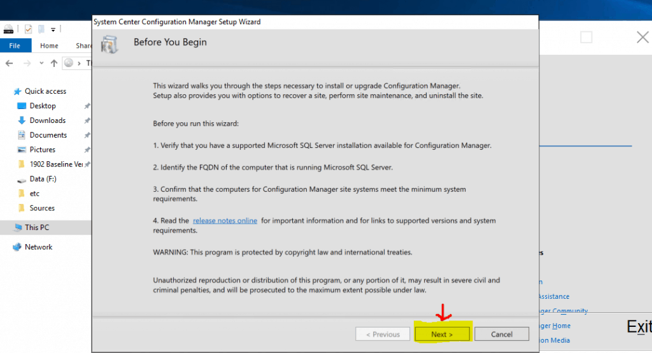This screenshot has height=353, width=652.
Task: Select This PC in navigation pane
Action: pyautogui.click(x=36, y=227)
